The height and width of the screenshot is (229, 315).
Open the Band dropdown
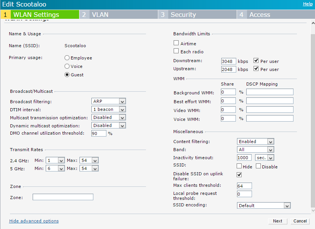click(x=255, y=150)
